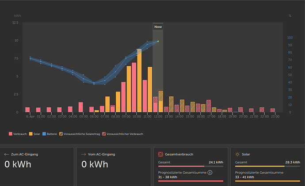Image resolution: width=305 pixels, height=186 pixels.
Task: Click 0 kWh value under Vom AC-Eingang
Action: (x=95, y=164)
